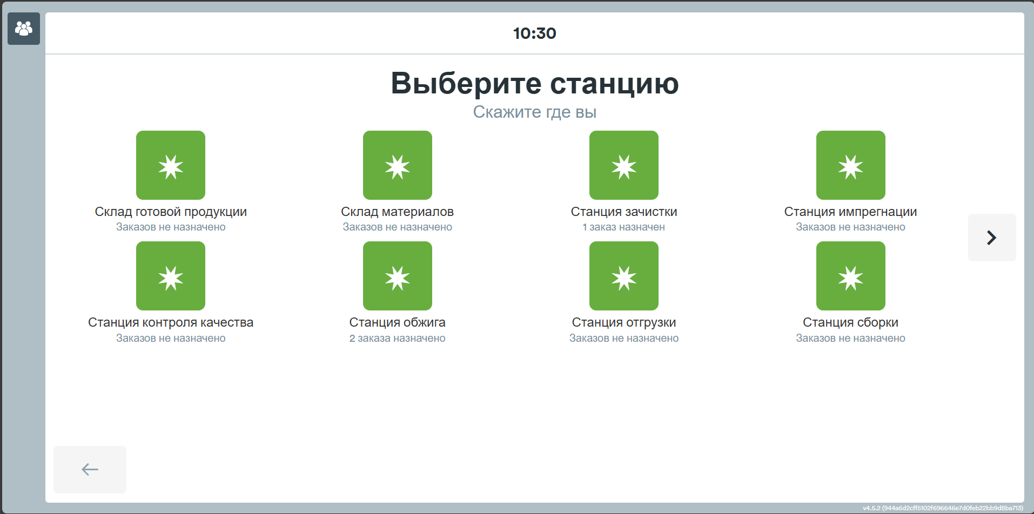Viewport: 1034px width, 514px height.
Task: Click 'Заказов не назначено' under Станция сборки
Action: tap(851, 339)
